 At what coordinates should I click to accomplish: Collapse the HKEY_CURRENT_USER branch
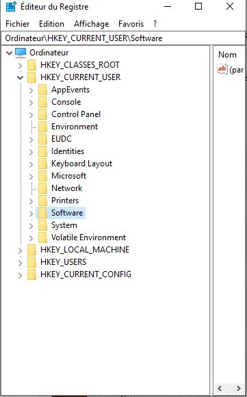[x=21, y=78]
